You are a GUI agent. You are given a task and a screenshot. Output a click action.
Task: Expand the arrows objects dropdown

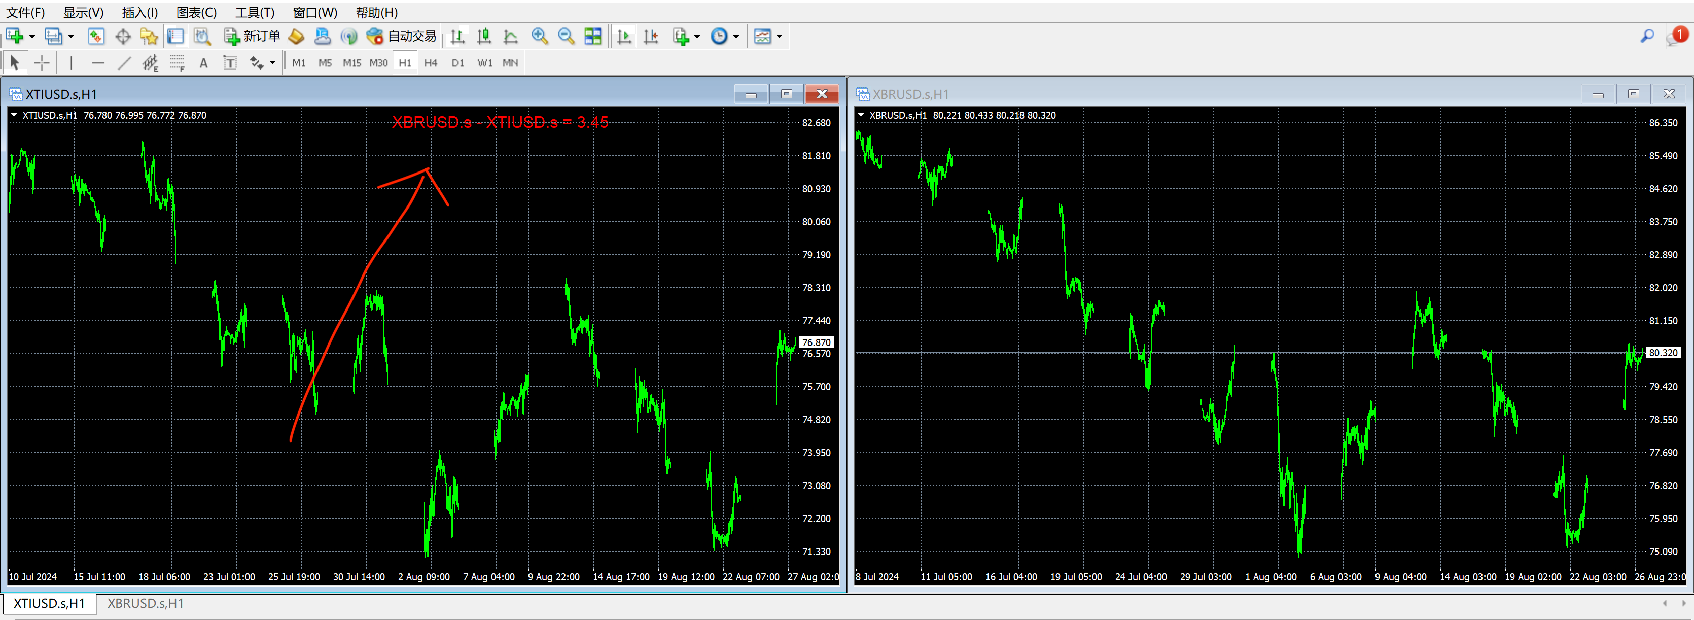click(272, 64)
